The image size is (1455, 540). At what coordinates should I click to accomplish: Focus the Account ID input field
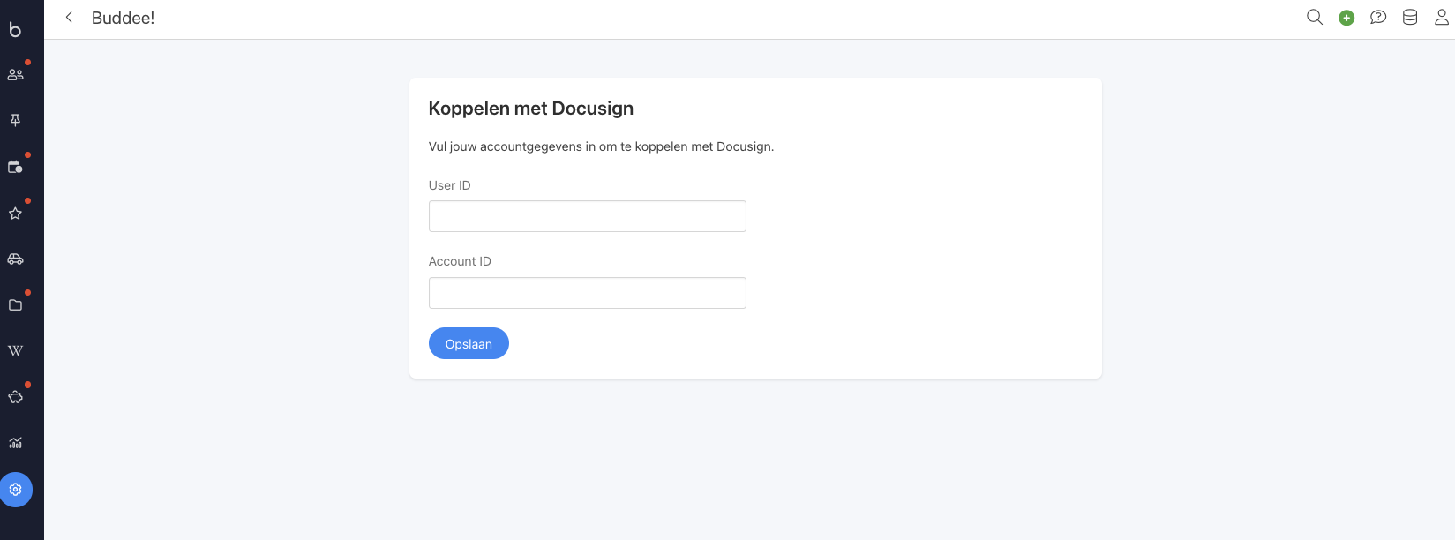588,293
